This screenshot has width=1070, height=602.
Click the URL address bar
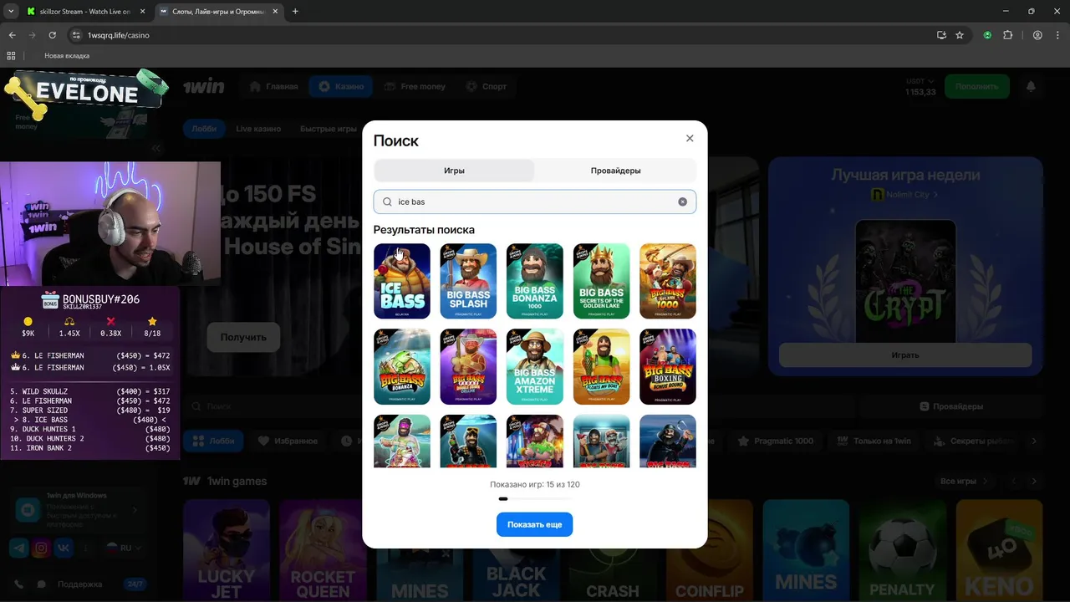point(502,35)
